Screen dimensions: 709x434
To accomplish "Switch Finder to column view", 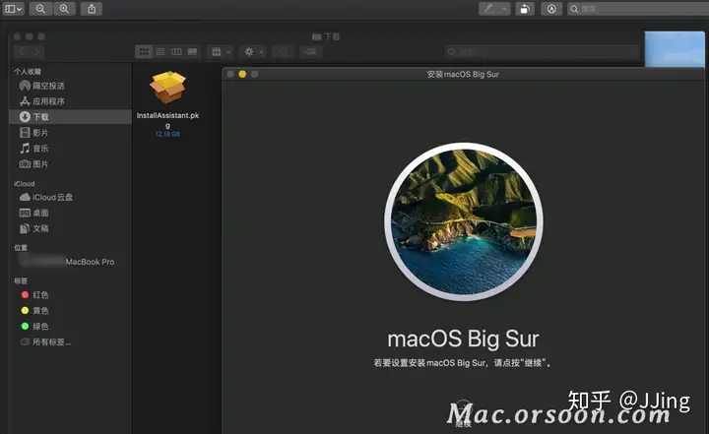I will (x=176, y=51).
